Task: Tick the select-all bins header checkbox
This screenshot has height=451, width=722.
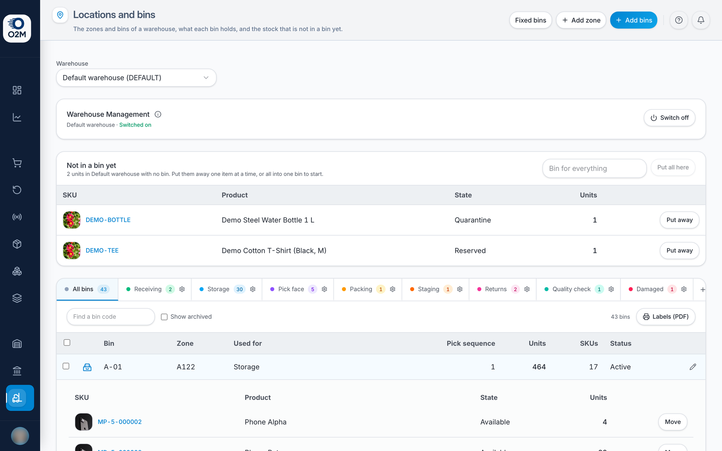Action: (67, 342)
